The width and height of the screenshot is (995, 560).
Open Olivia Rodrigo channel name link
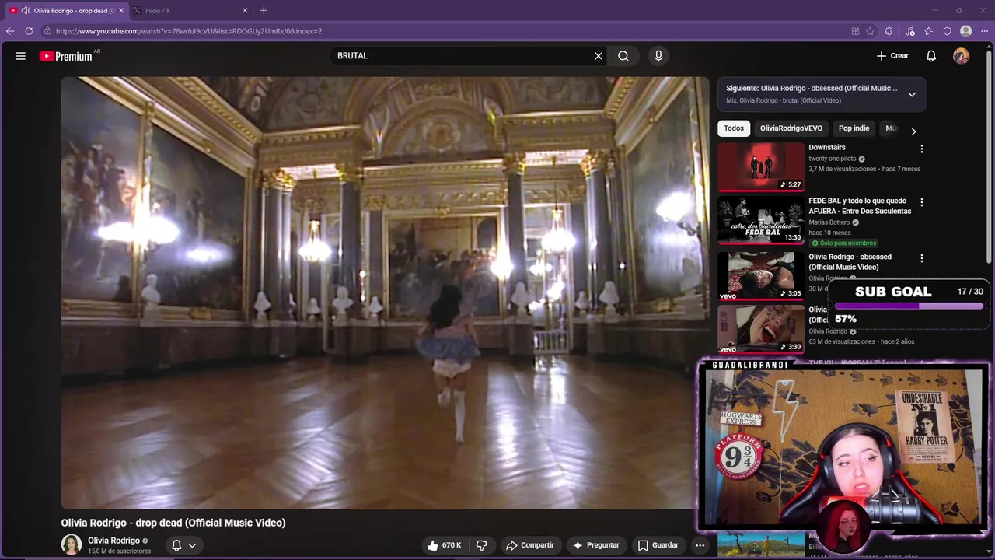(113, 541)
